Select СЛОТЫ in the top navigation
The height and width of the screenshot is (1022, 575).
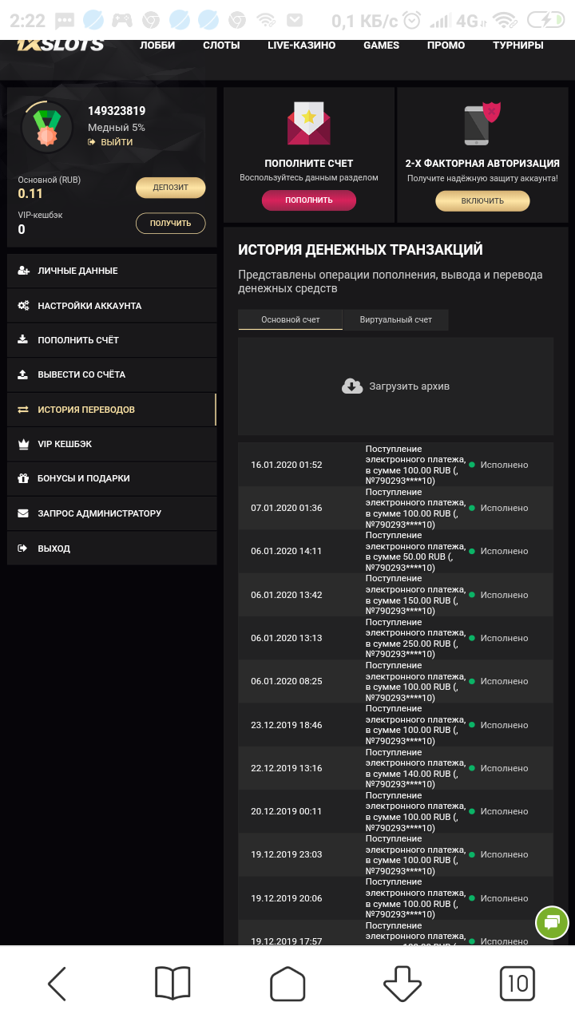(221, 46)
